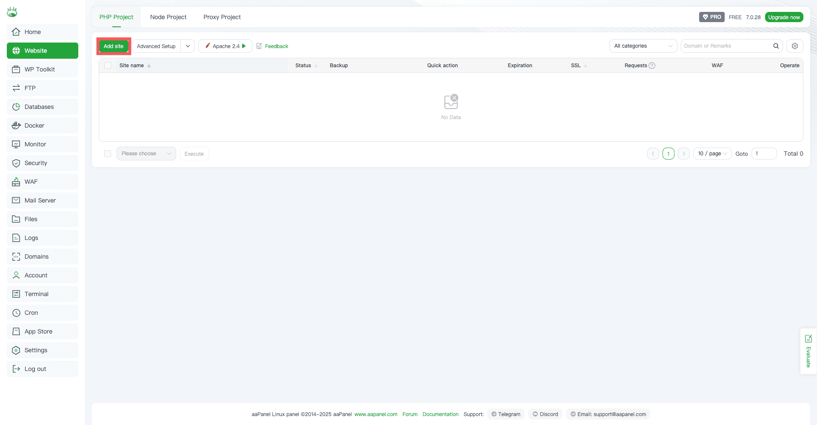Open table column settings gear
The image size is (817, 425).
[x=794, y=46]
